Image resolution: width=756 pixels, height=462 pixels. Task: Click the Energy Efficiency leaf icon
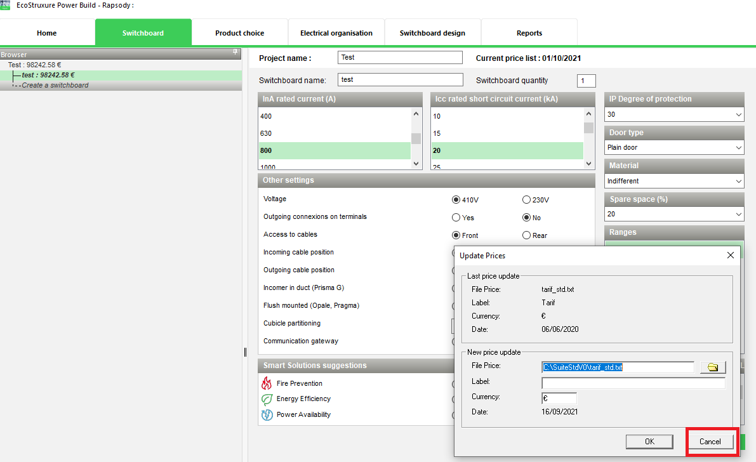coord(267,399)
